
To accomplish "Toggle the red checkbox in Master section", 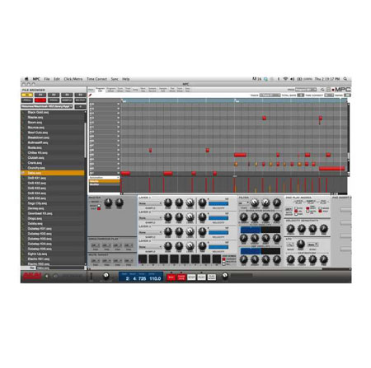I will click(99, 208).
